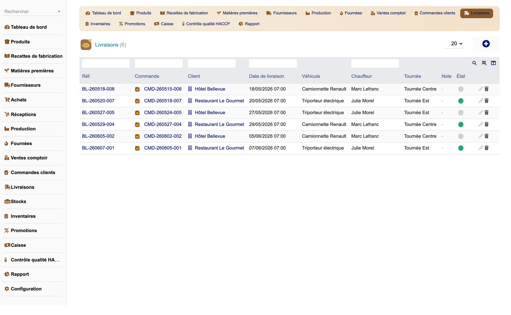The image size is (511, 315).
Task: Delete delivery BL-260520-007 with trash icon
Action: [487, 101]
